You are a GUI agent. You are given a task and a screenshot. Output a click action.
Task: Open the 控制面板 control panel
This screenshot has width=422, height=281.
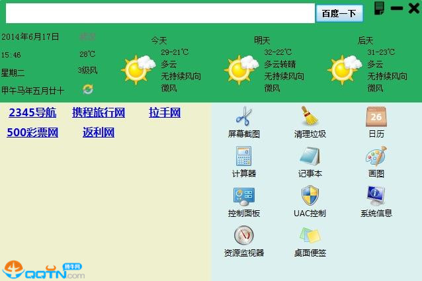[243, 196]
